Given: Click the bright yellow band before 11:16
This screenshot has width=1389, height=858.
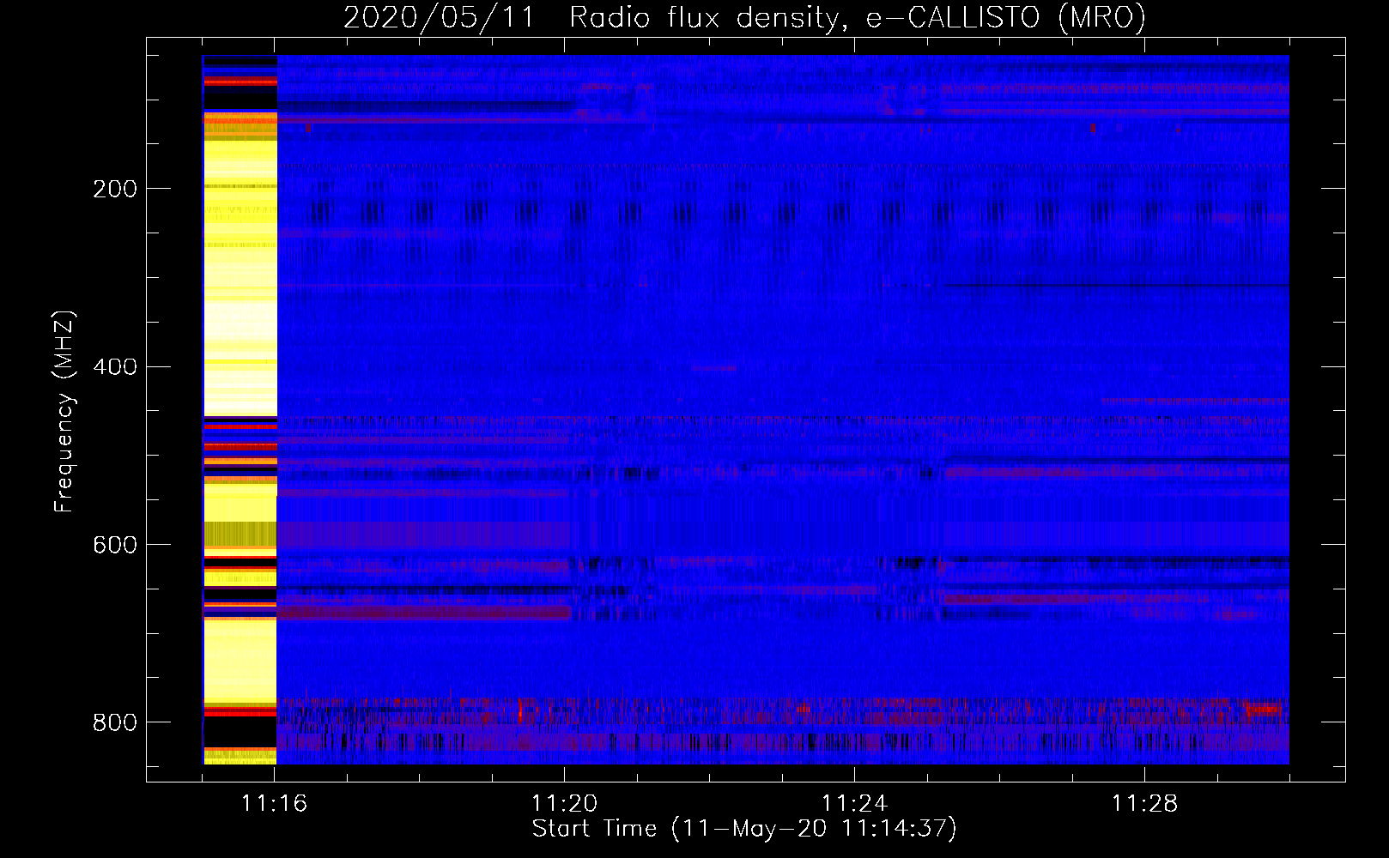Looking at the screenshot, I should coord(240,409).
